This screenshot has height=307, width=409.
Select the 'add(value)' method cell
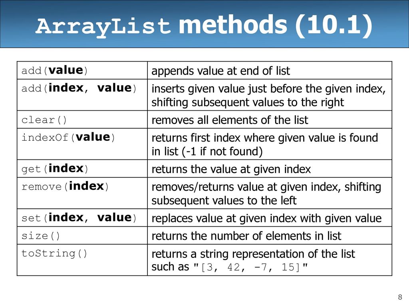click(82, 70)
